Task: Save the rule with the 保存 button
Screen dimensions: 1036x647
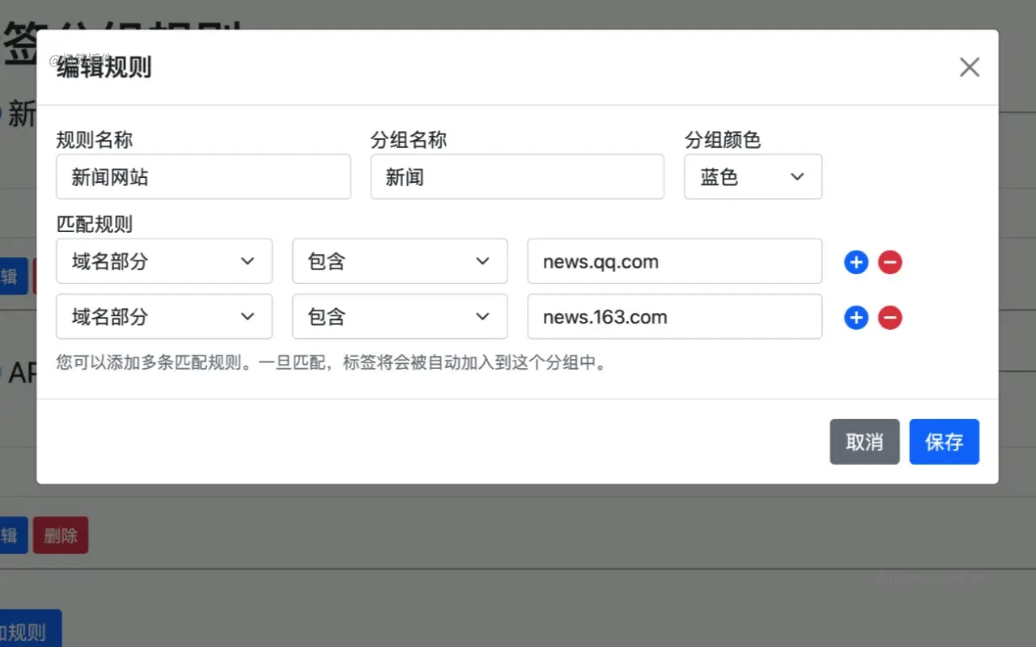Action: [944, 442]
